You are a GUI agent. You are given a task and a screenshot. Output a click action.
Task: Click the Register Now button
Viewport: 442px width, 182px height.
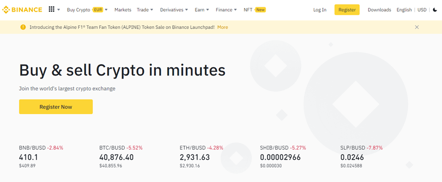pos(56,107)
